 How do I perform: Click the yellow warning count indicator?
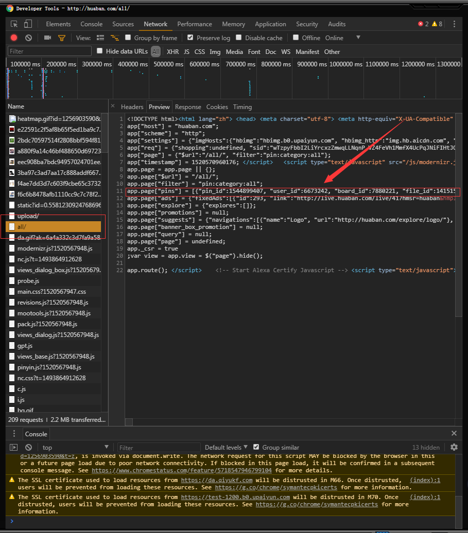click(437, 24)
